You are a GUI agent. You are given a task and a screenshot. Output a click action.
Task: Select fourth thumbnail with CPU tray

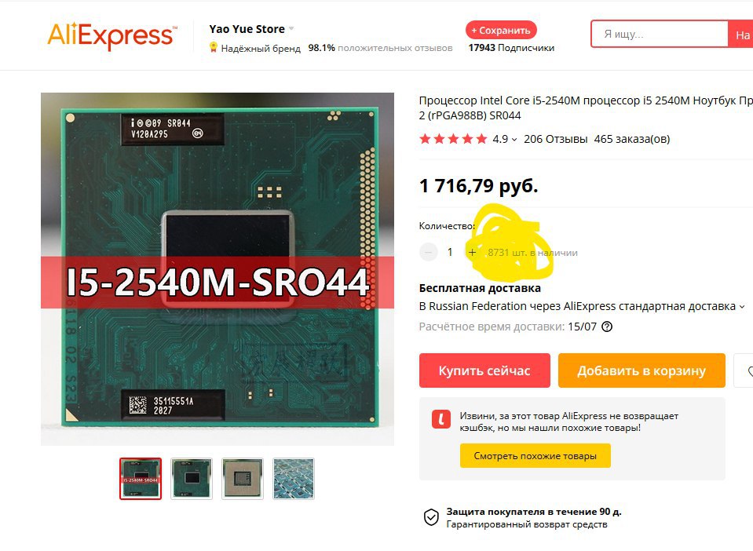coord(294,479)
